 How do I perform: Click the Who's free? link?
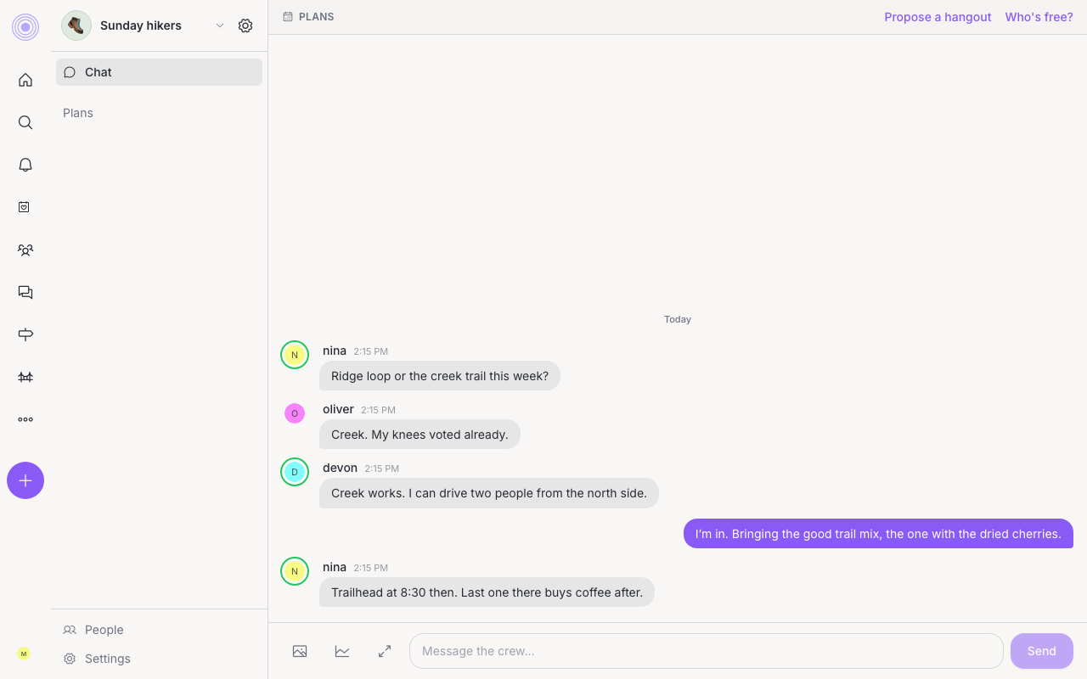tap(1039, 17)
